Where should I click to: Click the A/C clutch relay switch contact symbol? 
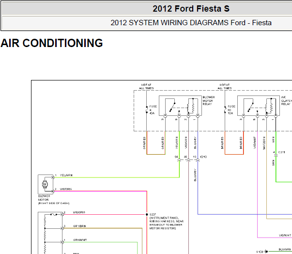[251, 107]
